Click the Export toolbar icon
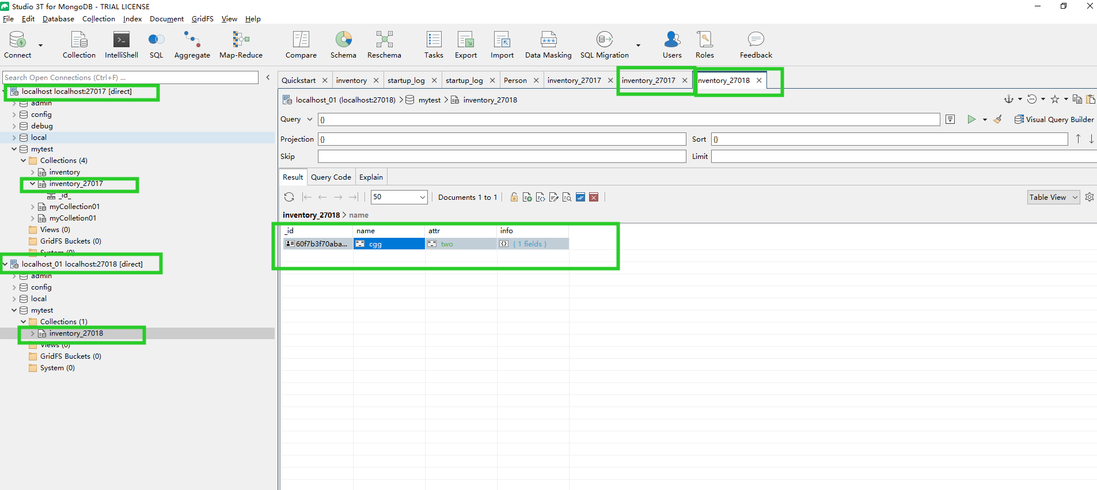 tap(466, 44)
